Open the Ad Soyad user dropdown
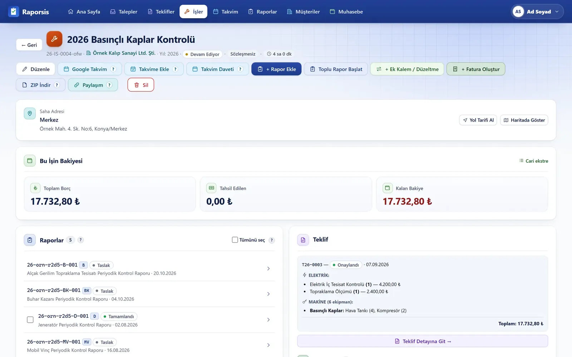The width and height of the screenshot is (572, 357). (x=537, y=11)
